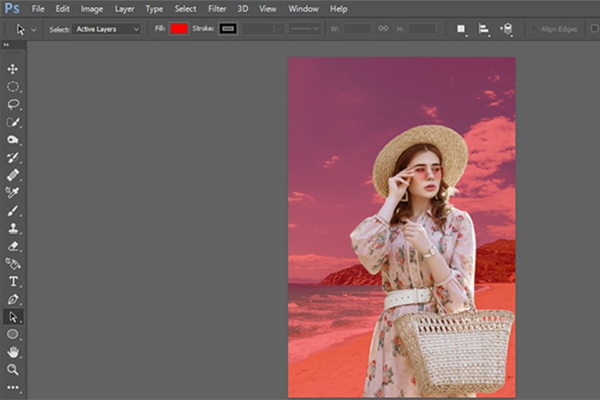Select the Clone Stamp tool
This screenshot has height=400, width=600.
[x=13, y=229]
